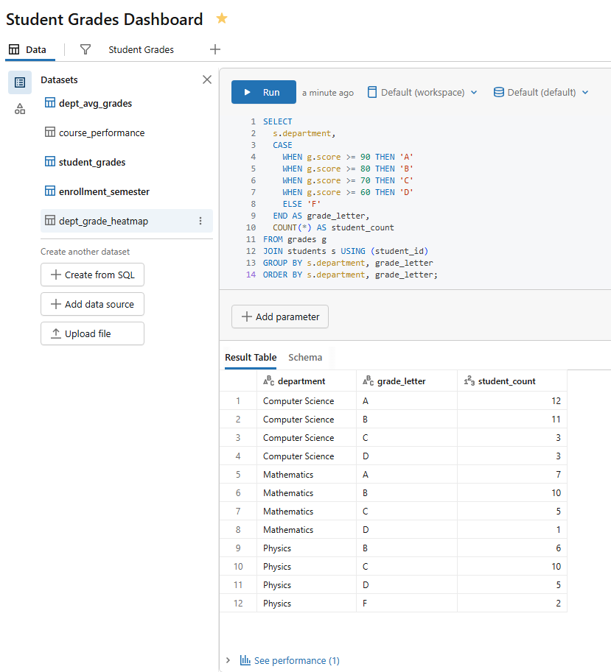Click into SQL editor line 1 SELECT
611x672 pixels.
click(277, 121)
